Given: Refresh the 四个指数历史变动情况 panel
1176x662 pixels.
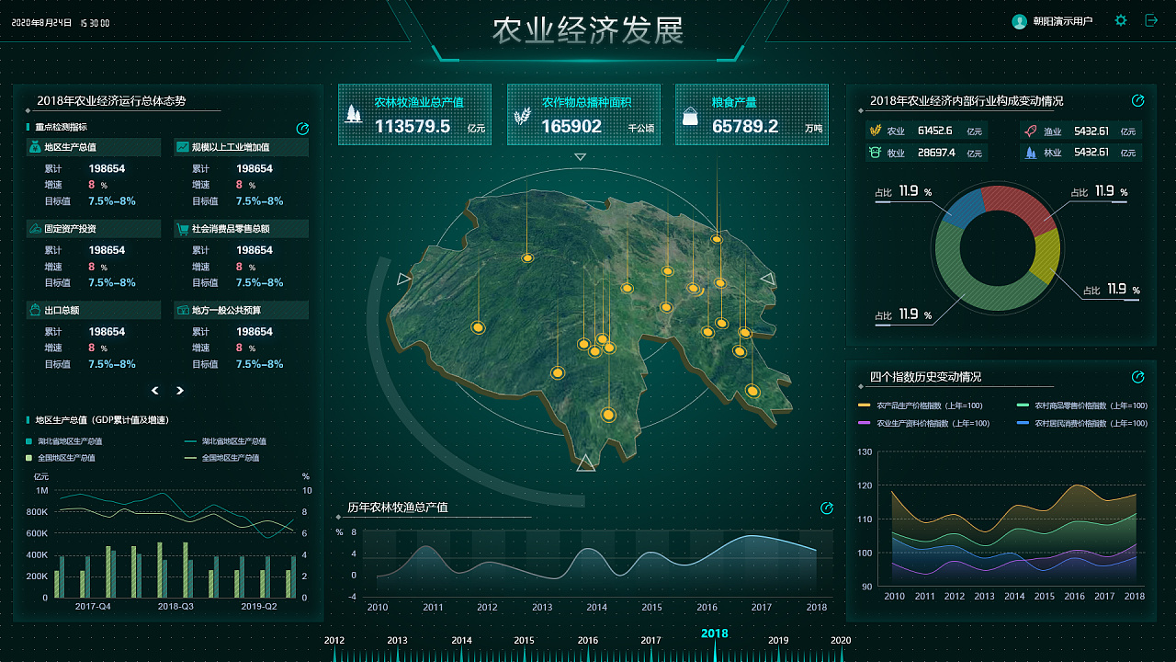Looking at the screenshot, I should click(1138, 377).
